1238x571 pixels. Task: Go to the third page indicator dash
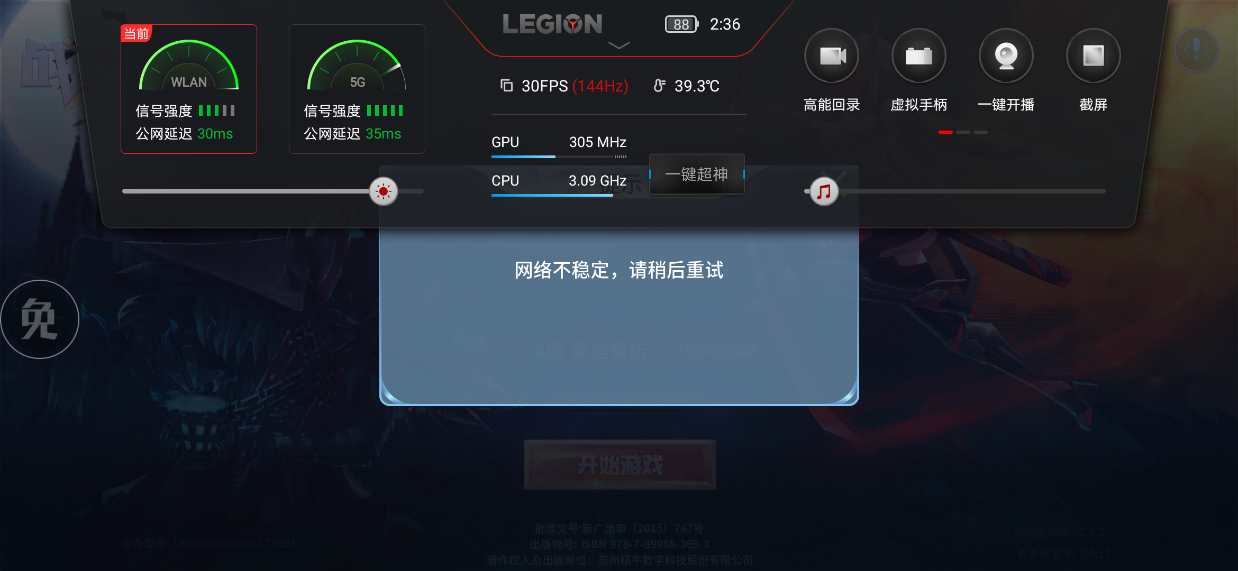[980, 132]
